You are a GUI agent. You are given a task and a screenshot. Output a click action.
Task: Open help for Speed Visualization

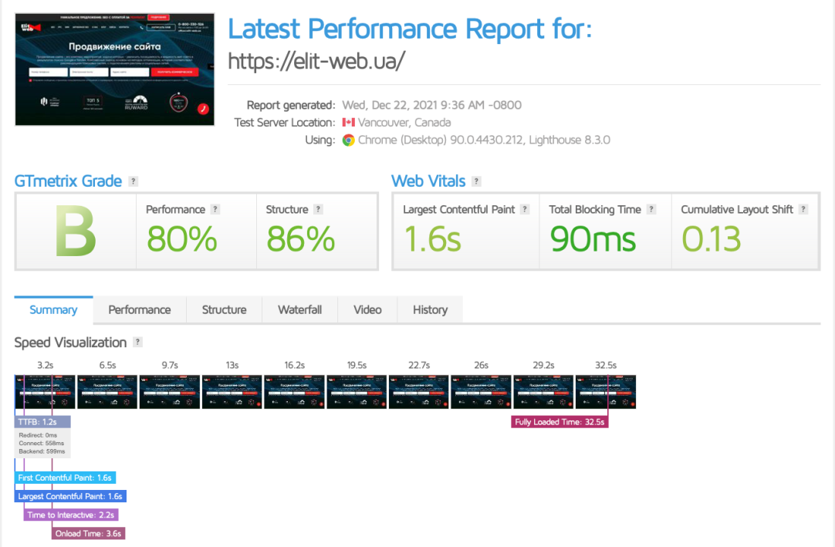coord(137,342)
